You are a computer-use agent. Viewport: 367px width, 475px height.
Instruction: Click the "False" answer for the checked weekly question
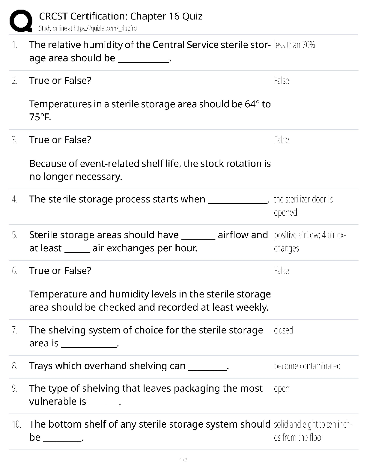pyautogui.click(x=281, y=271)
